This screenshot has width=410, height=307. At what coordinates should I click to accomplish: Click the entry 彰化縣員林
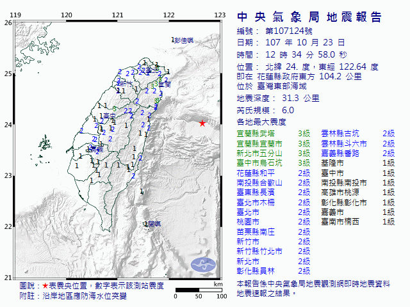coord(256,271)
